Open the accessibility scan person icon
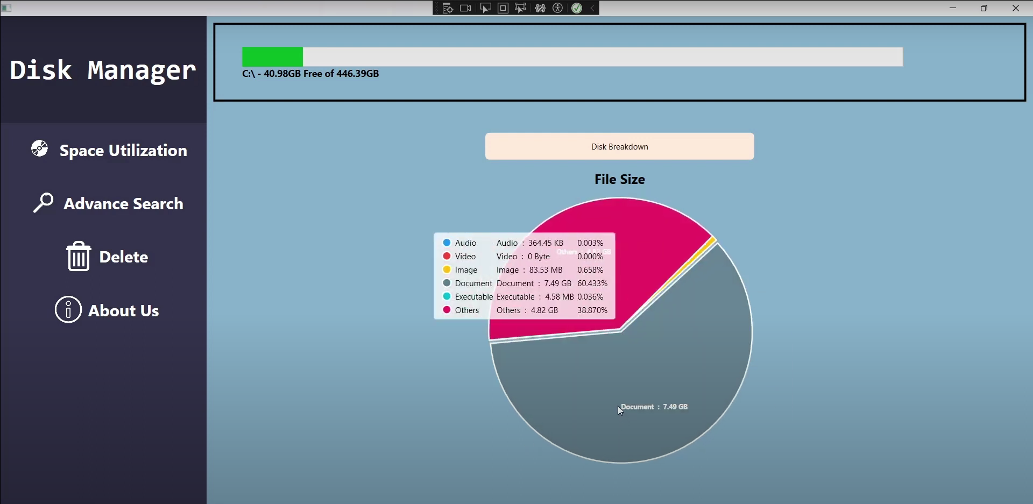This screenshot has width=1033, height=504. pos(558,8)
